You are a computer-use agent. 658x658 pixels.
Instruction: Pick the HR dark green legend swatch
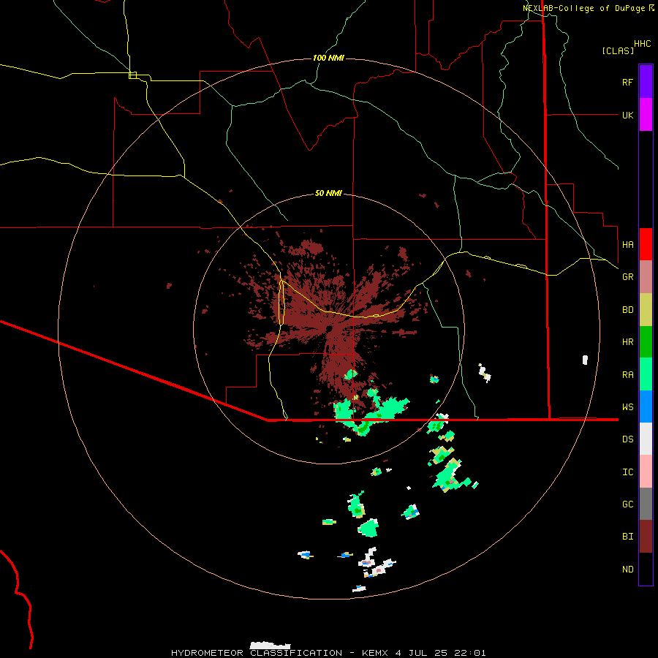[646, 342]
